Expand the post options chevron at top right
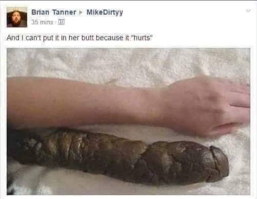Screen dimensions: 257x199 248,11
